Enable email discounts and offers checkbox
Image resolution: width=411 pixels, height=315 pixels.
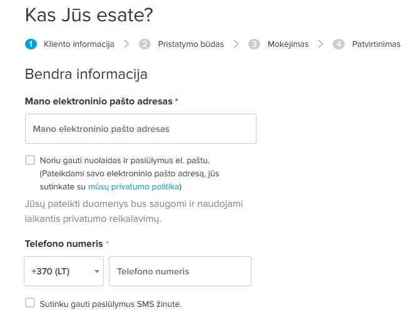30,160
